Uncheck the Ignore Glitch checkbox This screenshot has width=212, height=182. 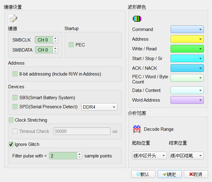(11, 144)
